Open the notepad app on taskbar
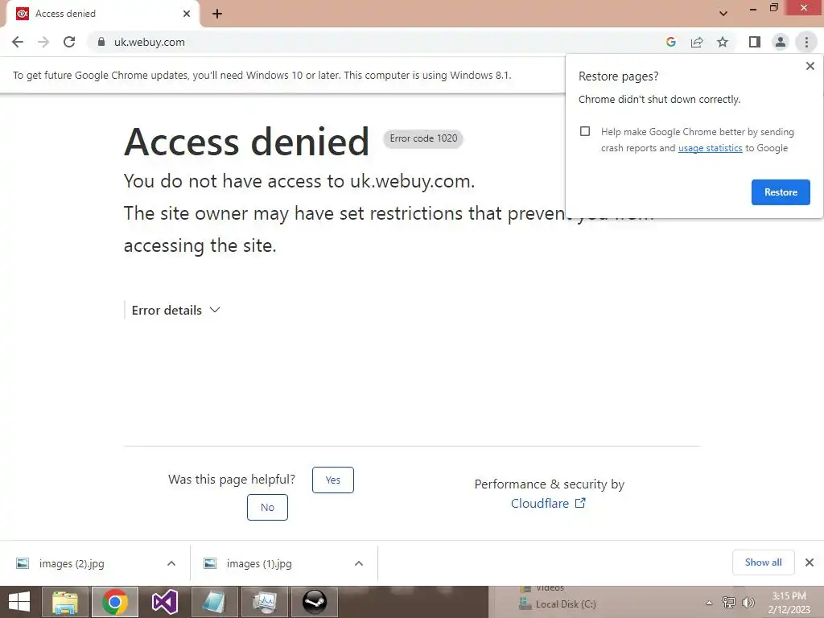 click(214, 602)
